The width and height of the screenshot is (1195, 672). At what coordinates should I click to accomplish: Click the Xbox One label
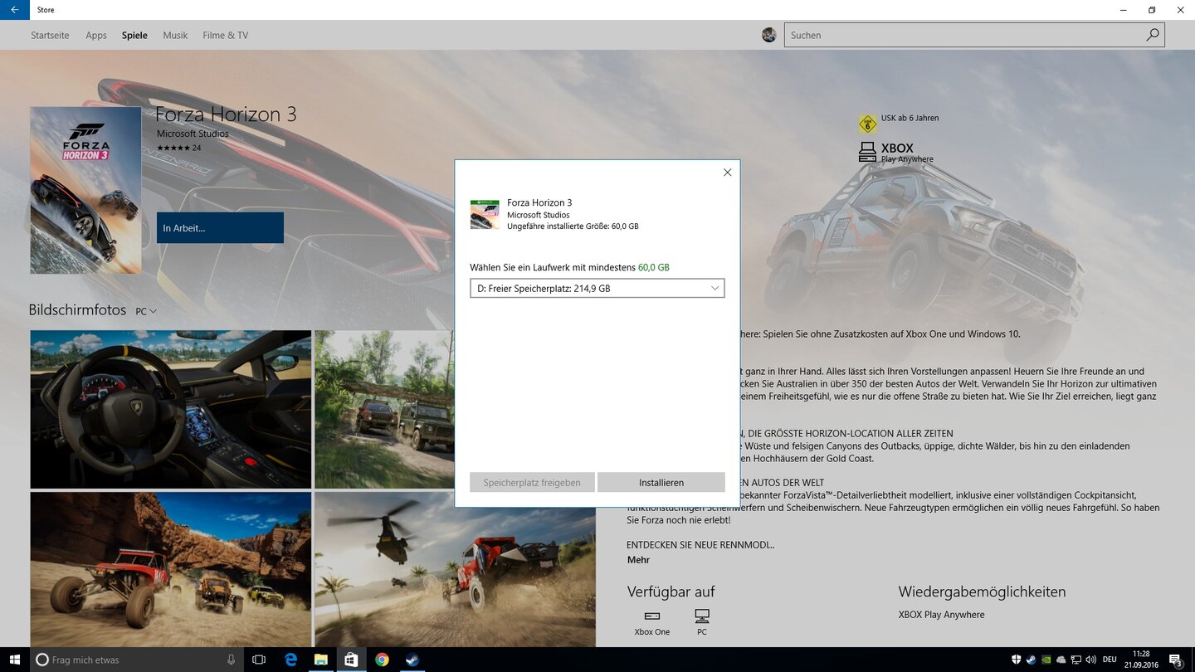click(x=652, y=632)
